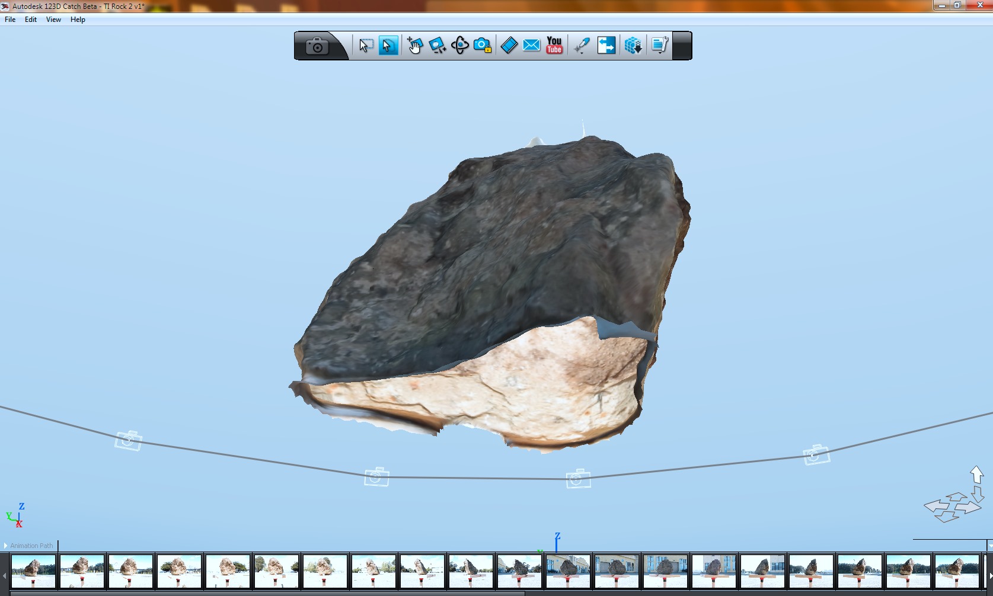993x596 pixels.
Task: Open the View menu
Action: (53, 20)
